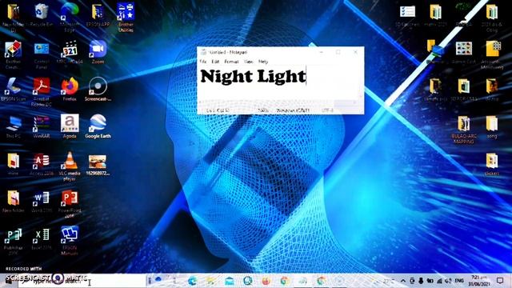Open the OneDrive cloud icon on taskbar
Screen dimensions: 512x288
(158, 279)
